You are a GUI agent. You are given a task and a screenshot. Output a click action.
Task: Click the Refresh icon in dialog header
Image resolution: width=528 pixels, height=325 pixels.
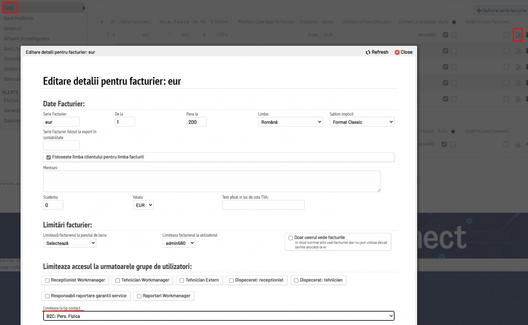tap(368, 52)
